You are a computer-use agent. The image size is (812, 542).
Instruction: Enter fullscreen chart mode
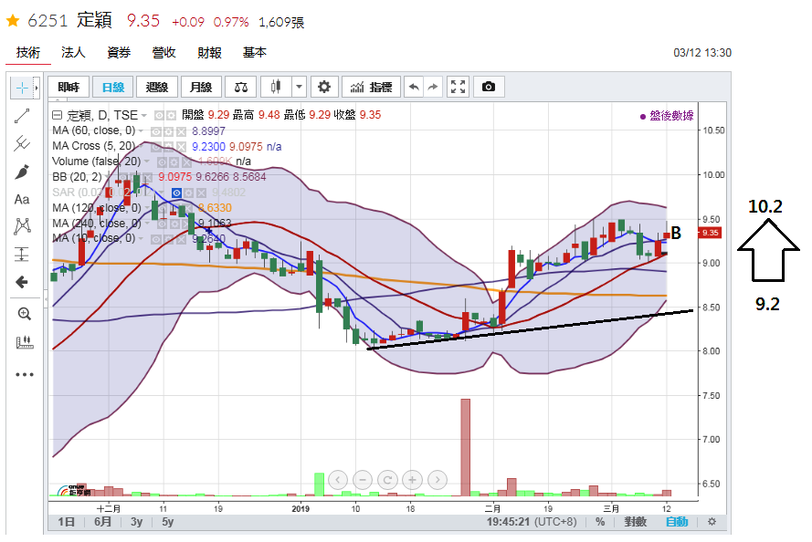(458, 87)
